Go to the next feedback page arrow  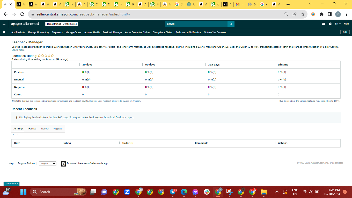click(18, 135)
